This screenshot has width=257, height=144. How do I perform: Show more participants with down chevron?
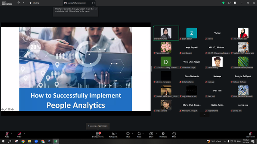(204, 115)
